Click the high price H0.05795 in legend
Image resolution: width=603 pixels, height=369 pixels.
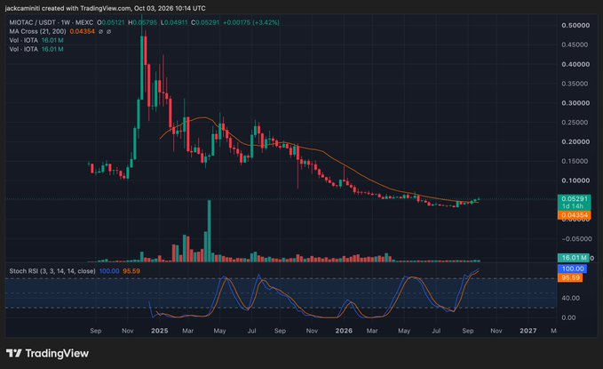(x=143, y=23)
